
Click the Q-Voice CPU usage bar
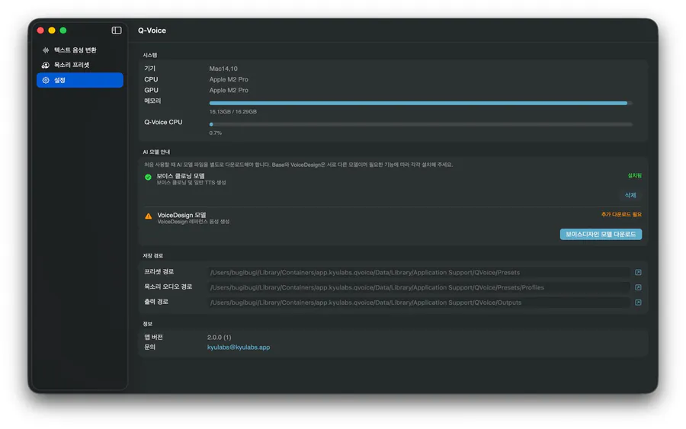[x=421, y=124]
